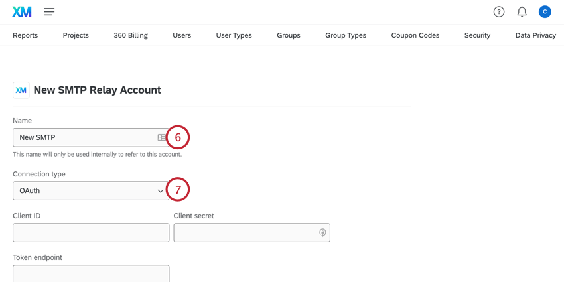This screenshot has width=564, height=282.
Task: Click the XM icon beside New SMTP Relay Account
Action: [x=21, y=90]
